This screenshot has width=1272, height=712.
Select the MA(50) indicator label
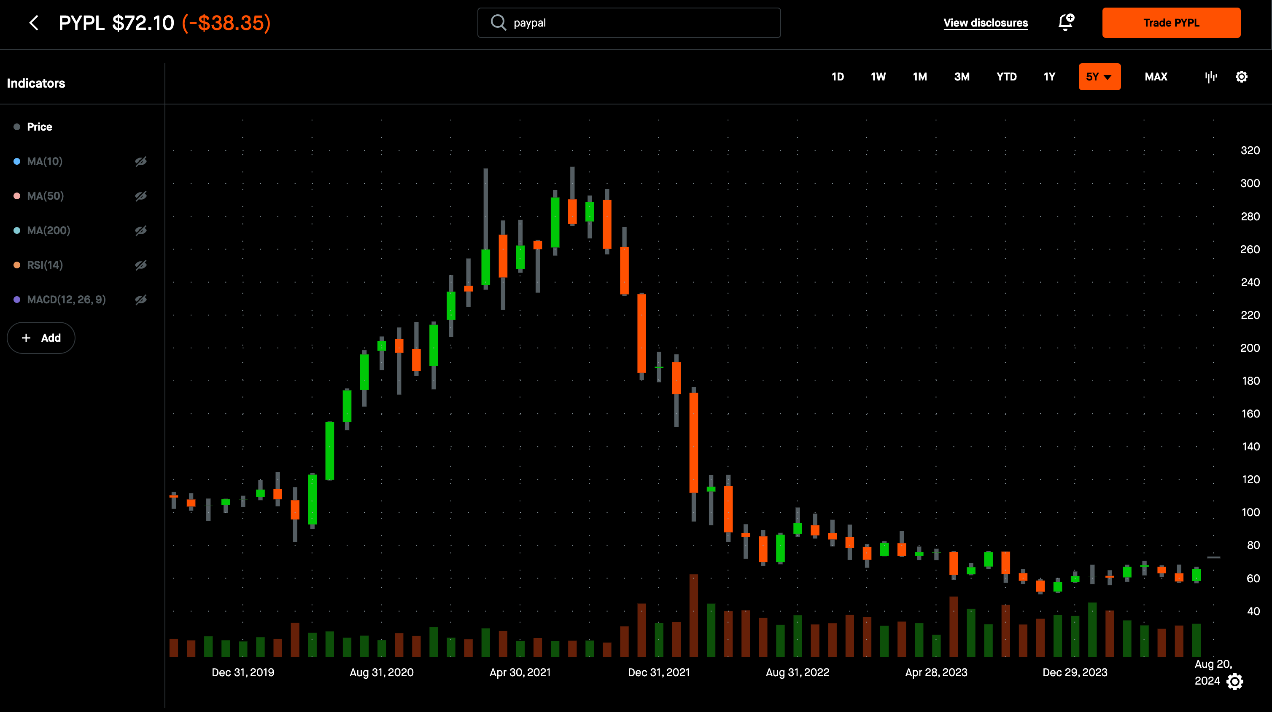pos(46,196)
